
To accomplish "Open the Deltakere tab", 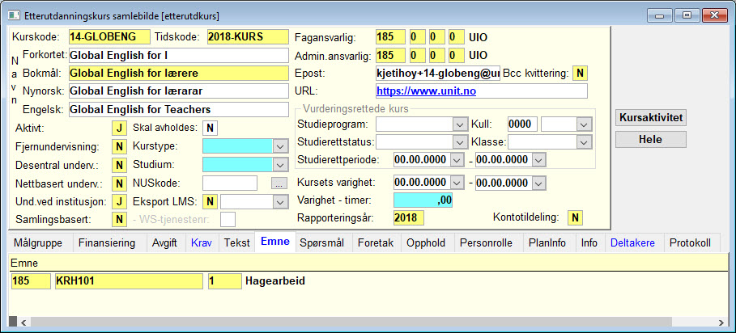I will (632, 243).
